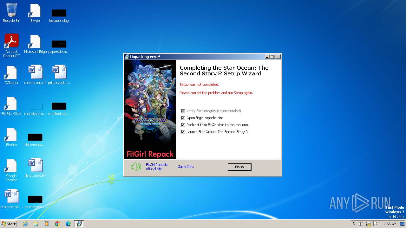The width and height of the screenshot is (406, 228).
Task: Minimize the Unpacking error window
Action: coord(267,57)
